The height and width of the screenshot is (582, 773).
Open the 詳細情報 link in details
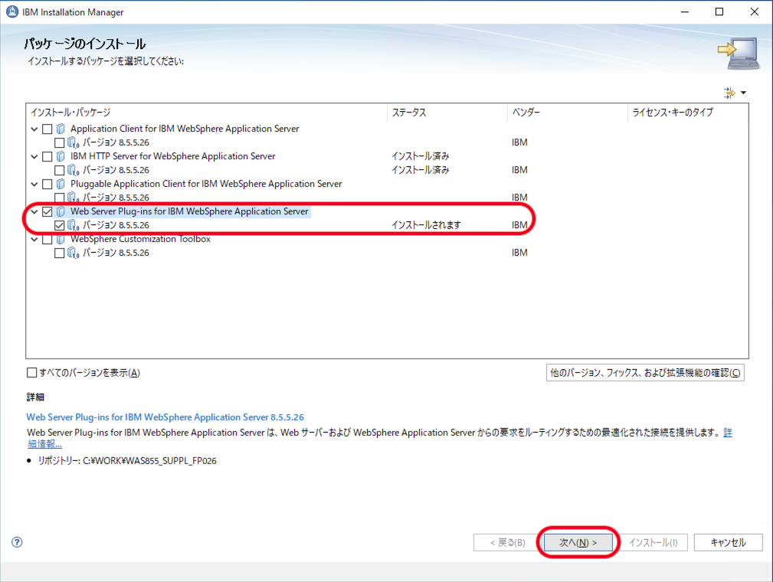pyautogui.click(x=44, y=444)
